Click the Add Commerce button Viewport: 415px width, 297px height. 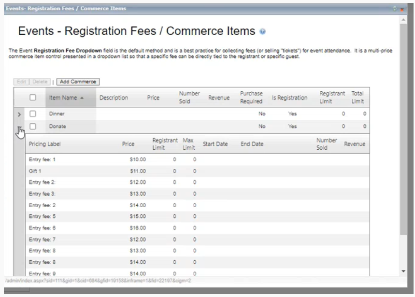(x=78, y=82)
